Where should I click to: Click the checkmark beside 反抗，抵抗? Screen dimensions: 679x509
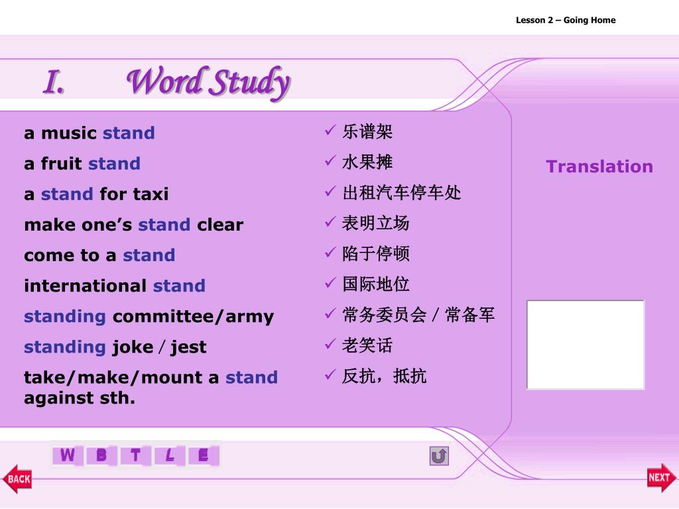[330, 374]
